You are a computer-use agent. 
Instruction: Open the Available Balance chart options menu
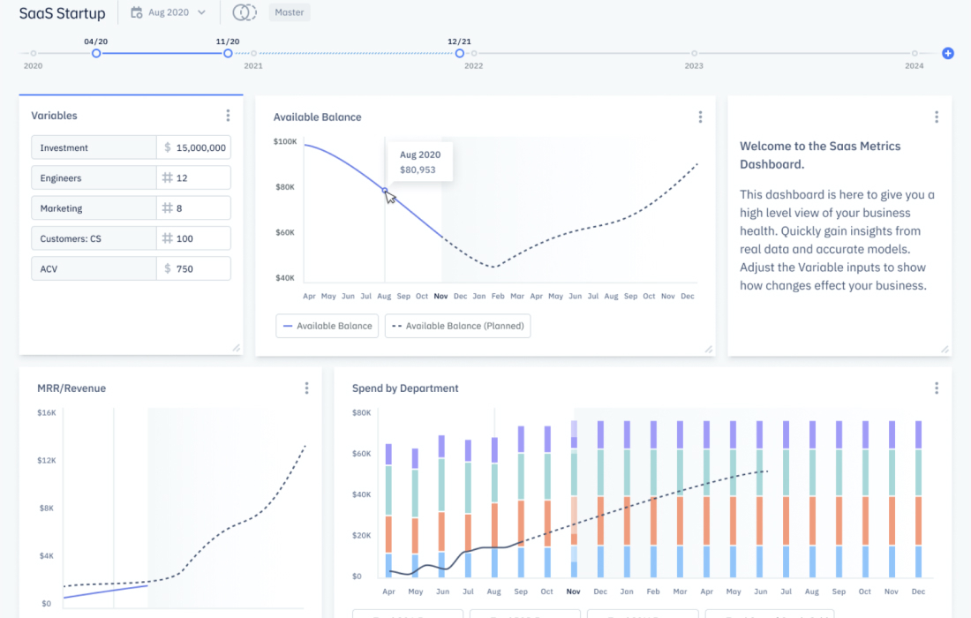[x=700, y=117]
